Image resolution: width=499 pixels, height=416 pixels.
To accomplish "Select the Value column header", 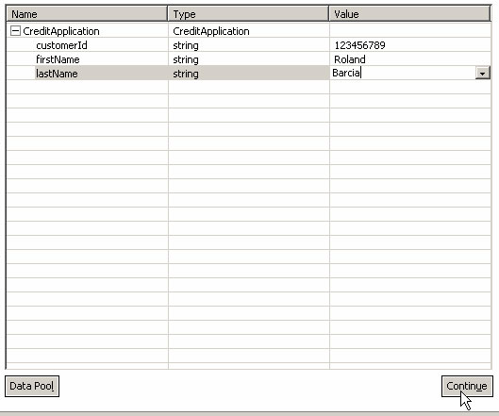I will (410, 14).
